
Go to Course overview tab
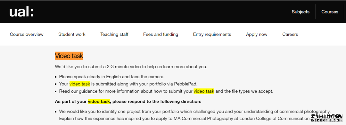click(27, 34)
